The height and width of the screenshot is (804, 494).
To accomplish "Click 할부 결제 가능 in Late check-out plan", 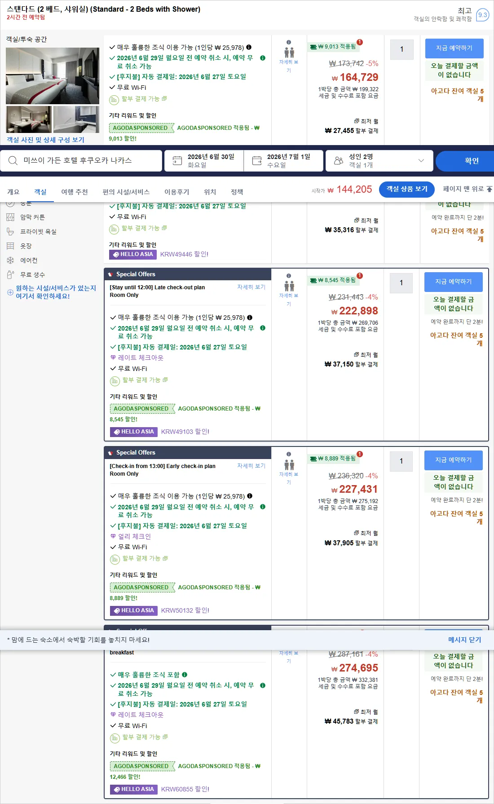I will click(x=141, y=380).
